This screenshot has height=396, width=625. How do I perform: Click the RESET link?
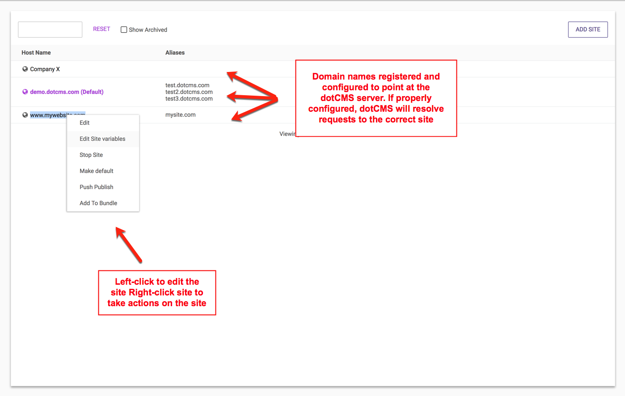(101, 29)
